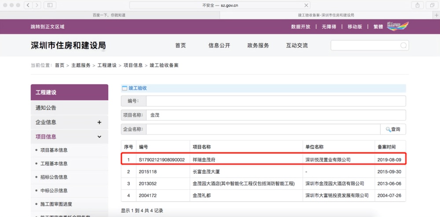Click date 2004-07-26

(389, 196)
